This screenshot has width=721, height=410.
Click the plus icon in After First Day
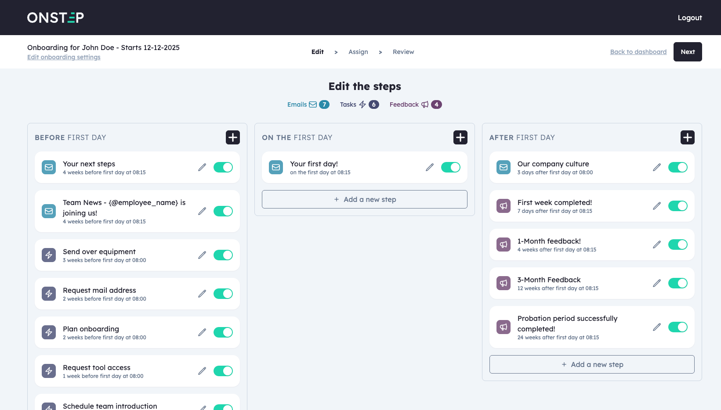pyautogui.click(x=687, y=137)
